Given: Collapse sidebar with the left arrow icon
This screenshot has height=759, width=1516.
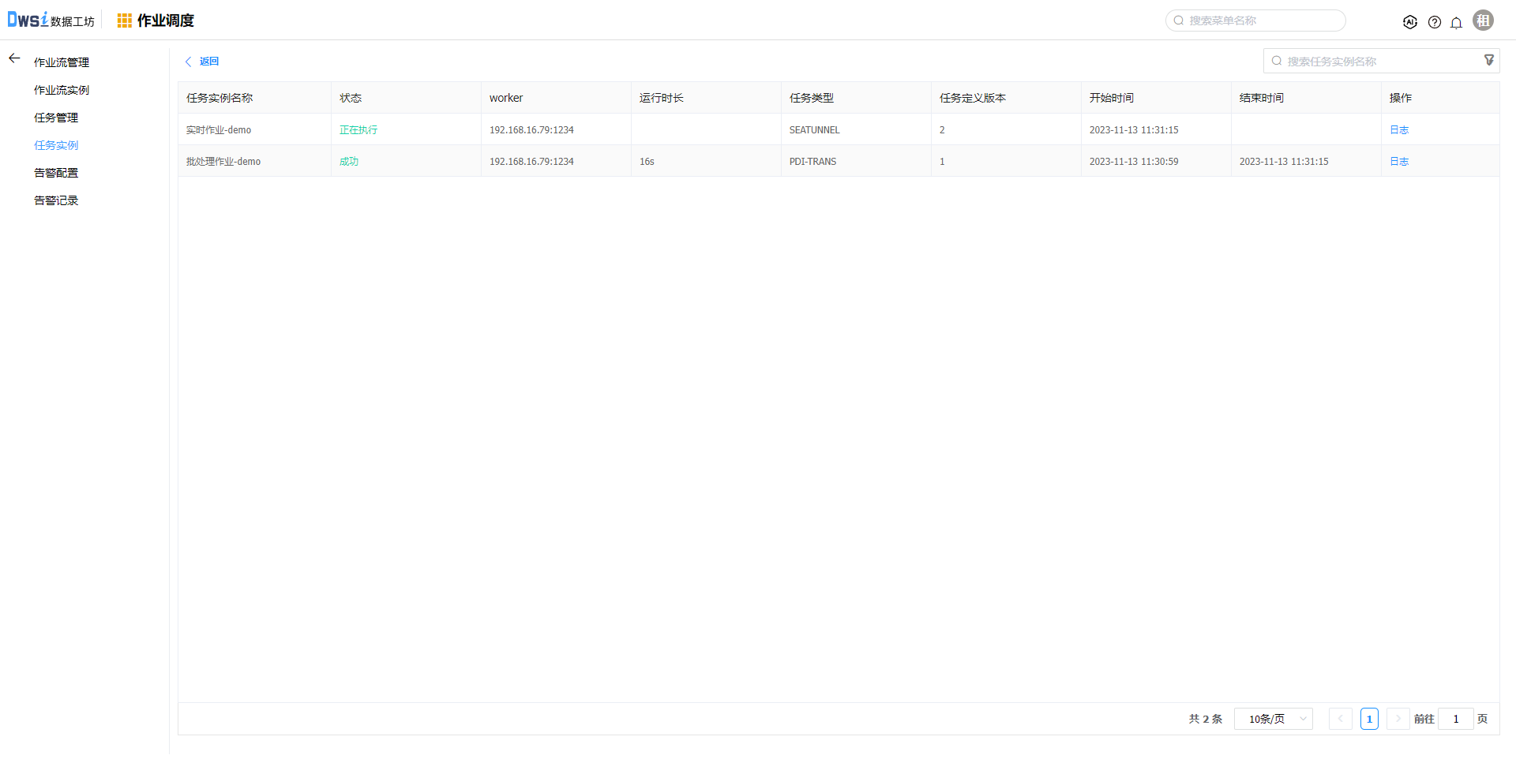Looking at the screenshot, I should pos(14,58).
